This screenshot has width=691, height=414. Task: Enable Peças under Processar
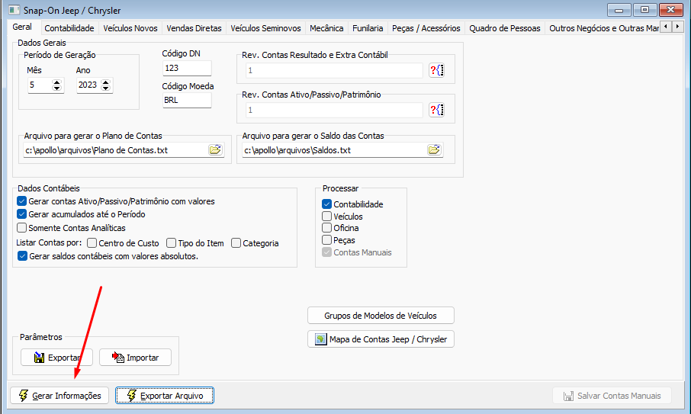click(326, 240)
